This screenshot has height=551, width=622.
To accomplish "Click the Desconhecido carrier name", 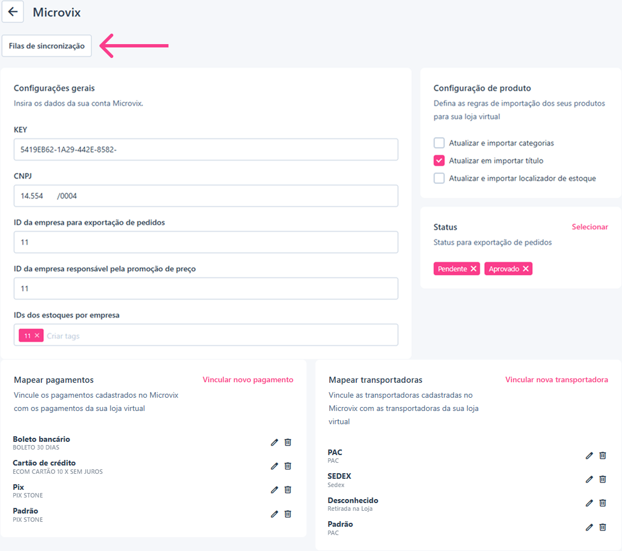I will tap(353, 500).
